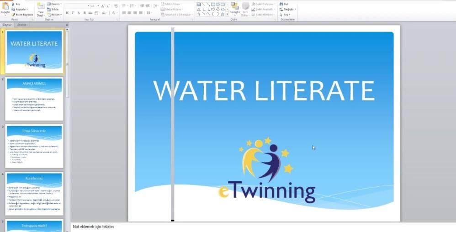Image resolution: width=456 pixels, height=232 pixels.
Task: Toggle bold formatting
Action: 67,13
